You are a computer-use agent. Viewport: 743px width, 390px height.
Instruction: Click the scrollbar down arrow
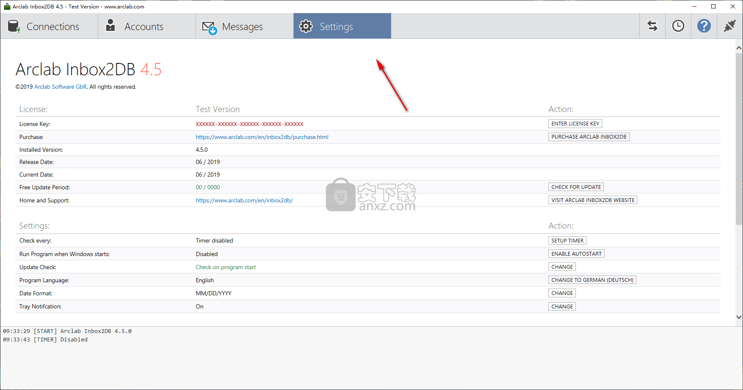(739, 317)
